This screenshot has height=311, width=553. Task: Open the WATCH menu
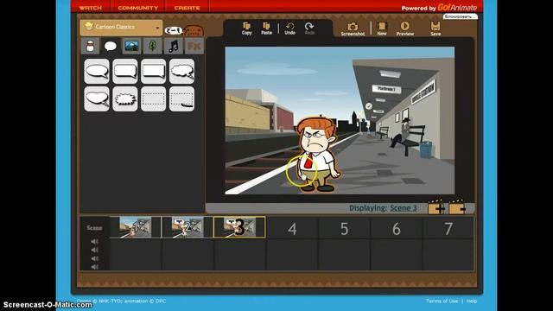click(90, 8)
